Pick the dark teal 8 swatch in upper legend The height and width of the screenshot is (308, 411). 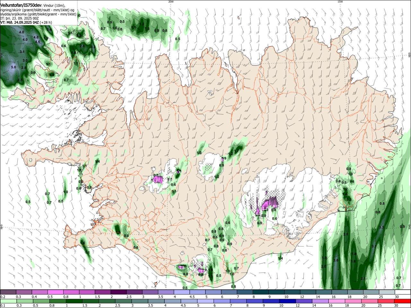[261, 292]
